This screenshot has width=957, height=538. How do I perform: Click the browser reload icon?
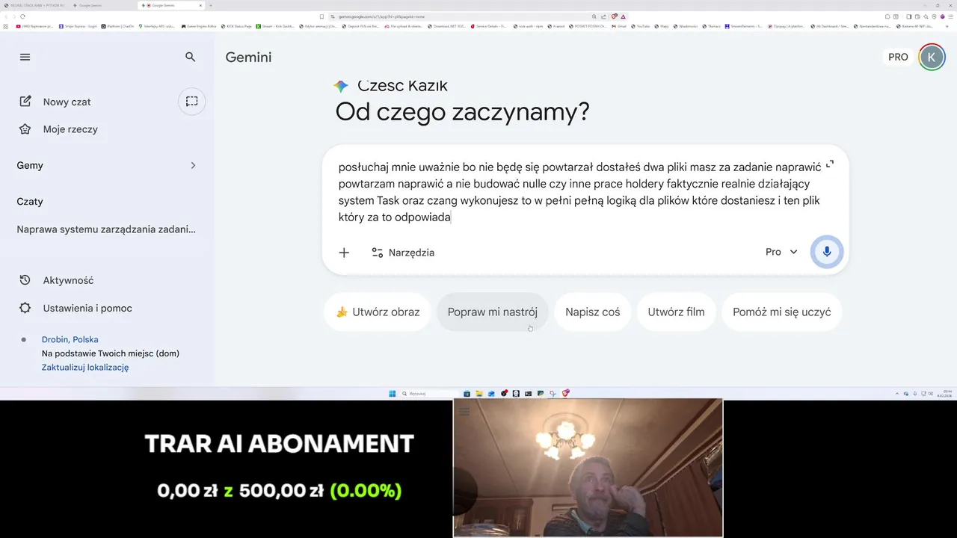[22, 16]
